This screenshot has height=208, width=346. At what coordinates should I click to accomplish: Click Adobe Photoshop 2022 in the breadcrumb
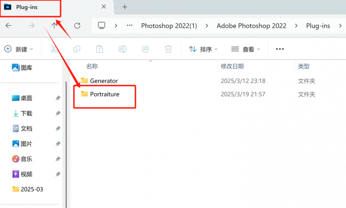pos(251,26)
